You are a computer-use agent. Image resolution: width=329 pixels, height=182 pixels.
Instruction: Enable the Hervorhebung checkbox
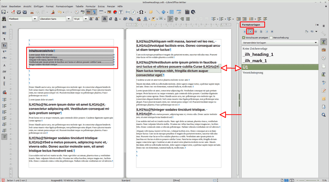pos(271,38)
